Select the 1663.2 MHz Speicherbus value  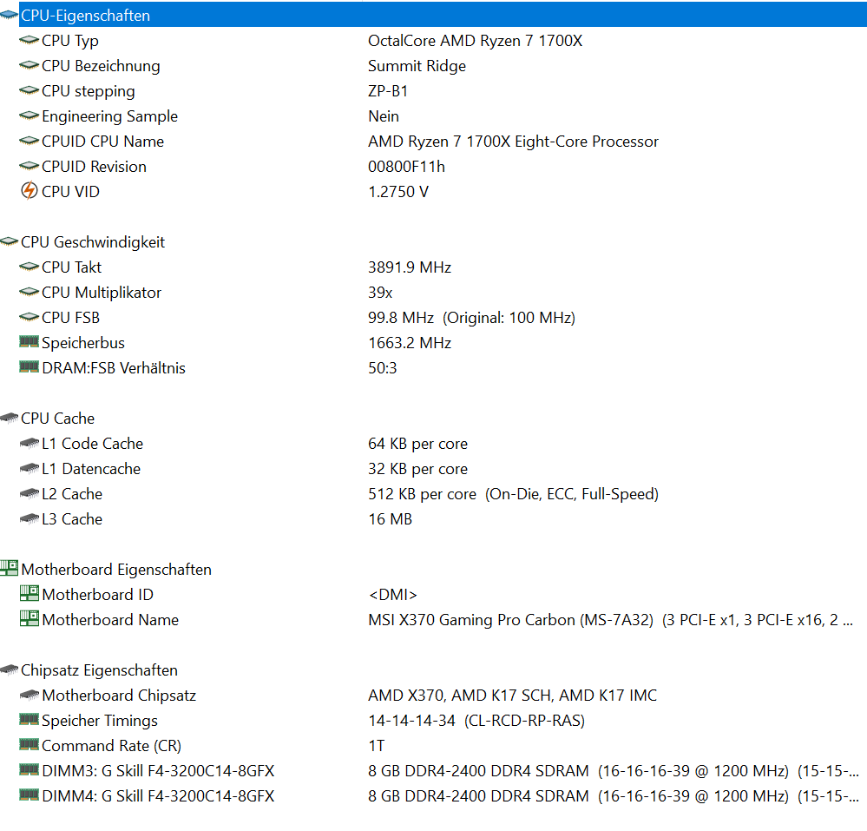click(x=410, y=342)
